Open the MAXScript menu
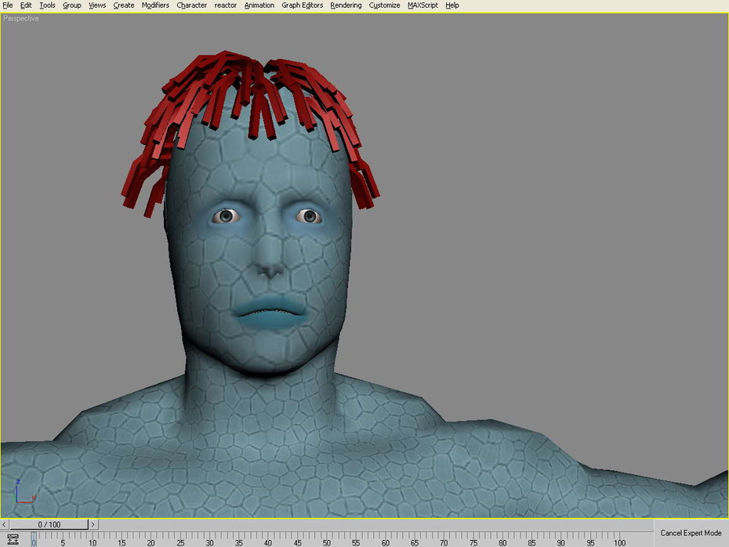Viewport: 729px width, 547px height. [x=423, y=5]
